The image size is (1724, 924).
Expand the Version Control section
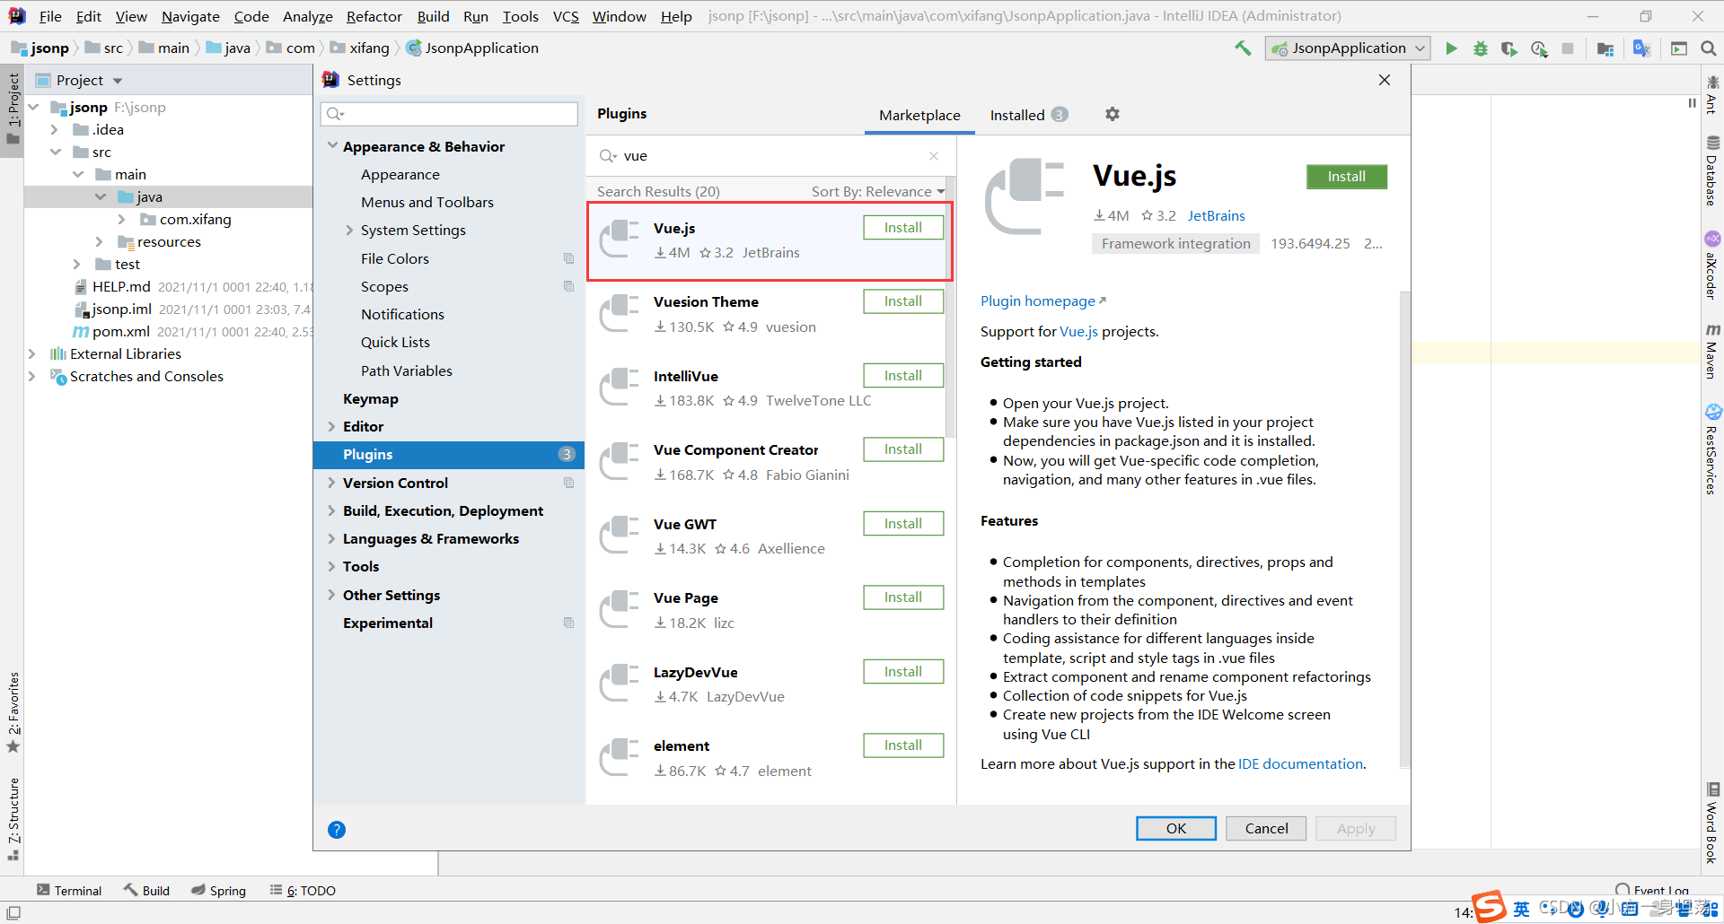coord(331,483)
